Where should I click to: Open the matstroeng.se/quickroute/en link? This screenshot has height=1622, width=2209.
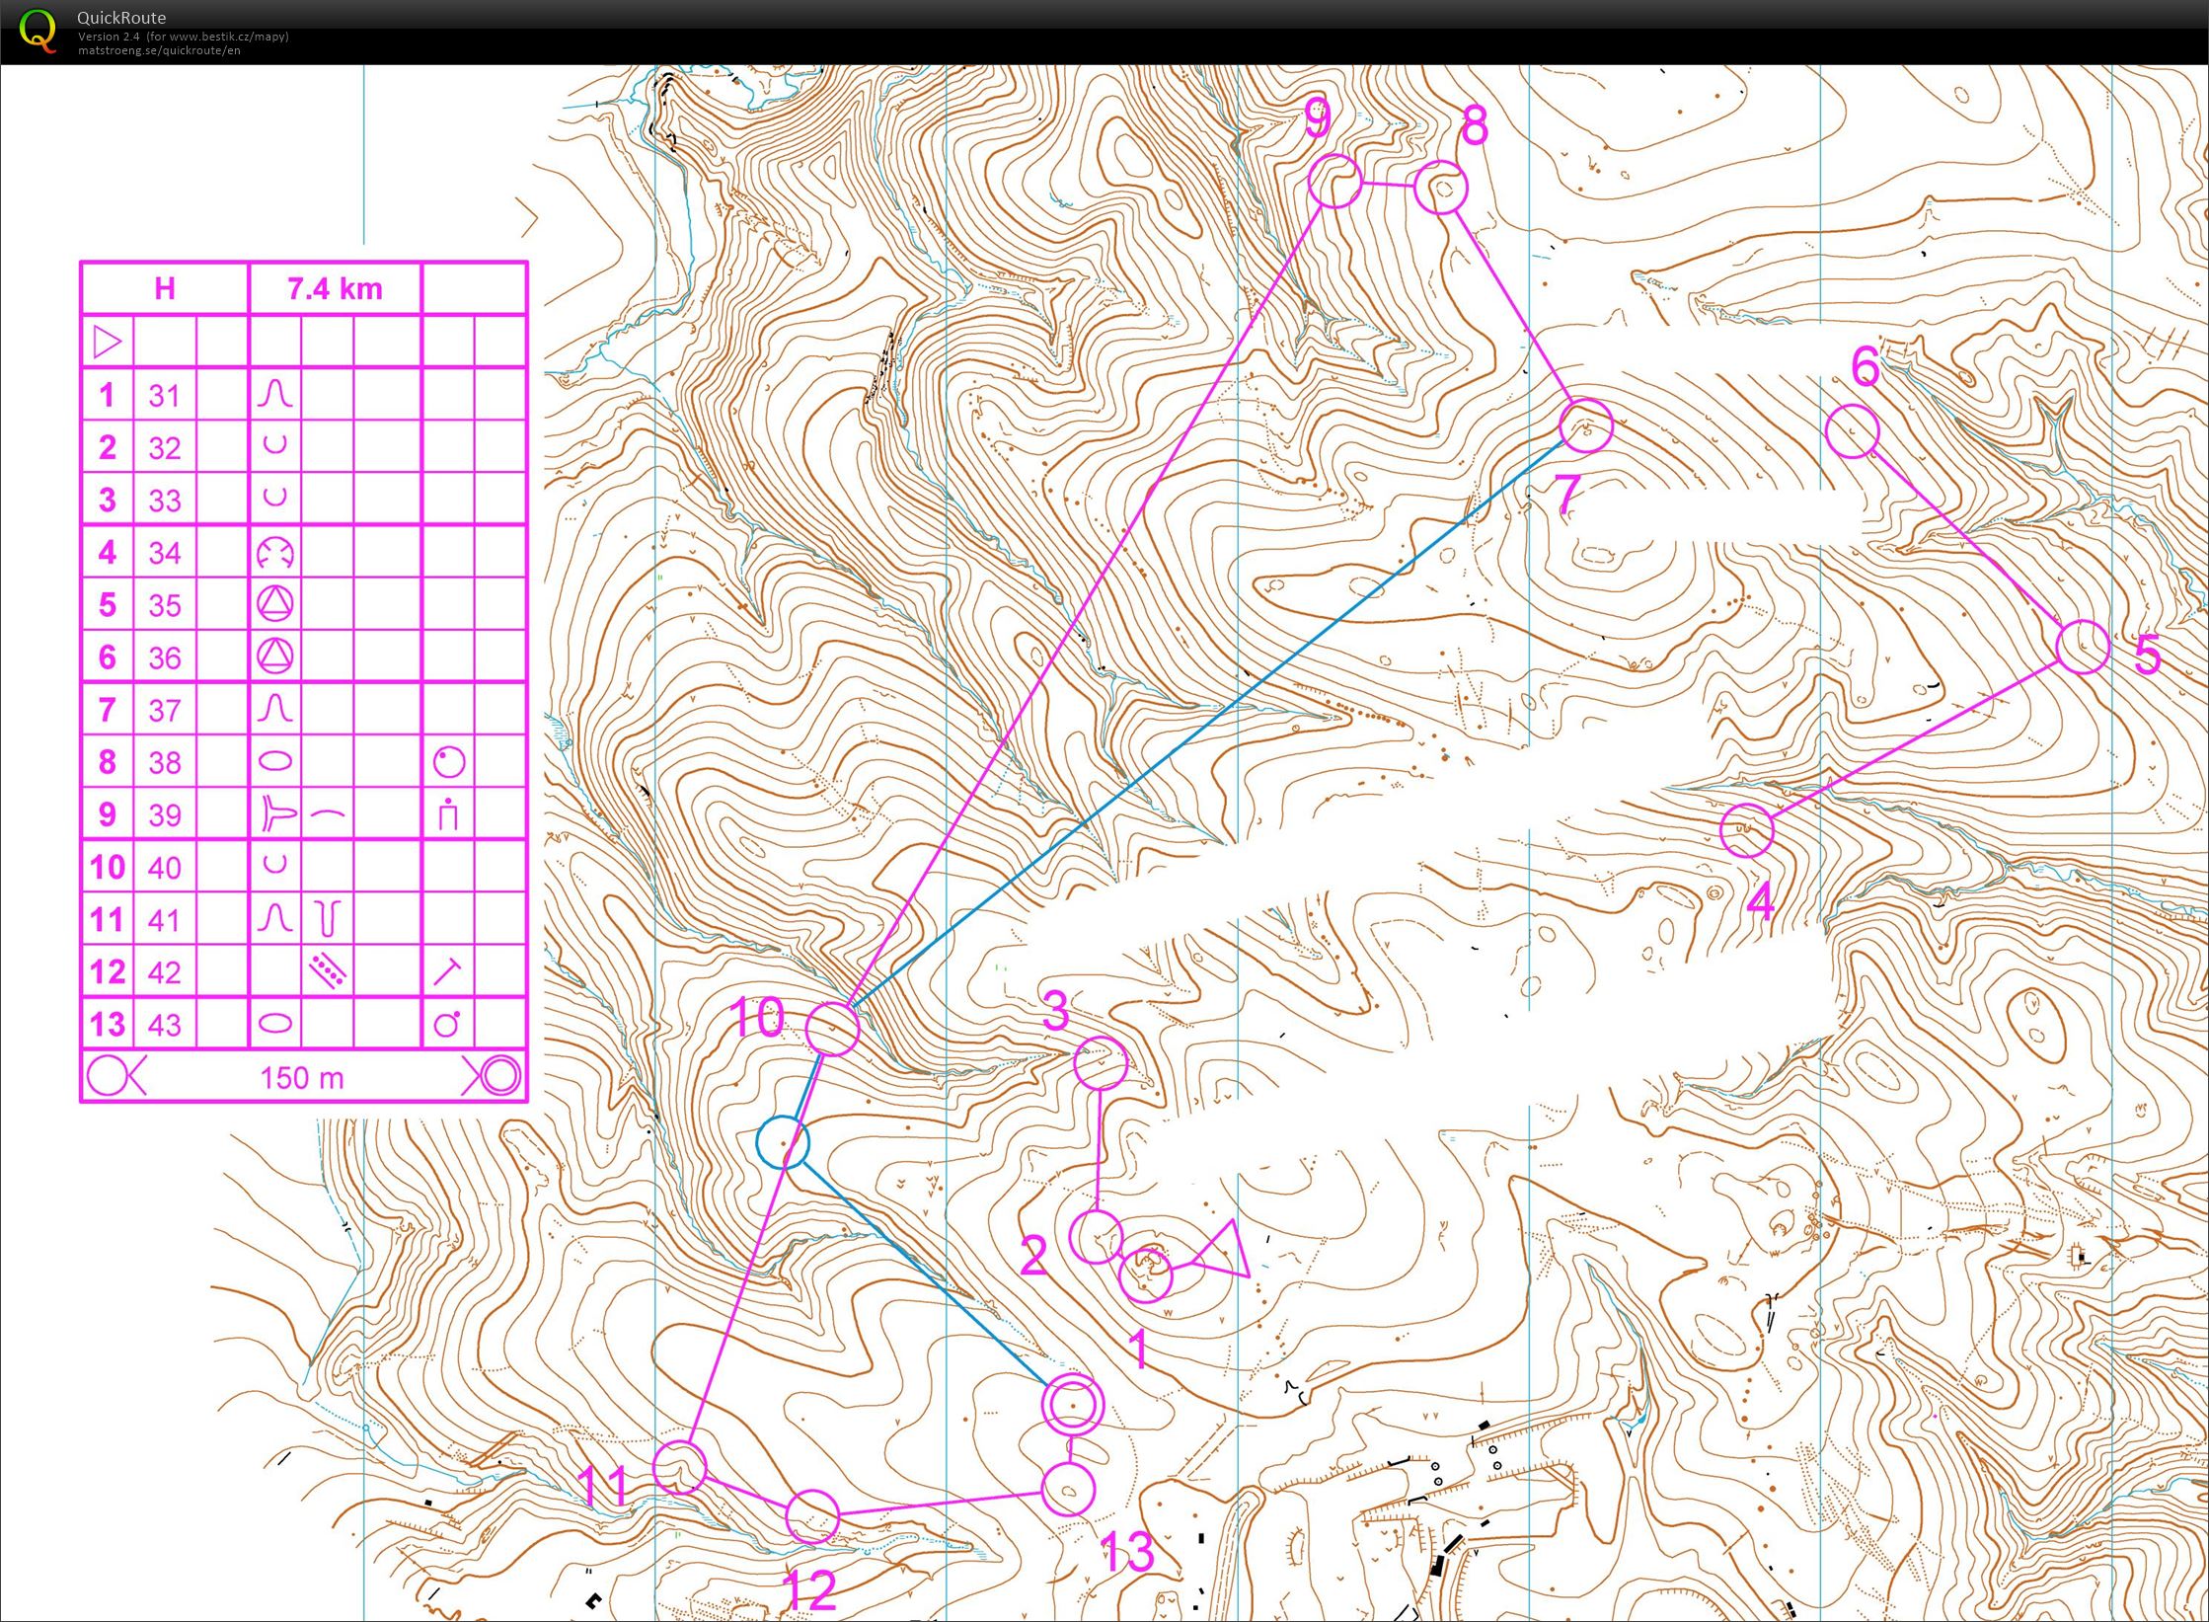[x=159, y=50]
